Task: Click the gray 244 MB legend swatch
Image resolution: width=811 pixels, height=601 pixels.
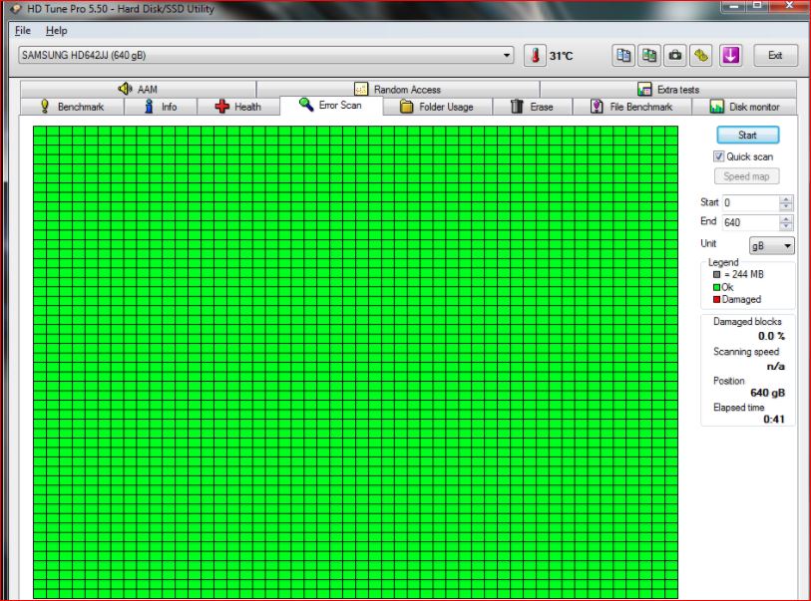Action: click(717, 274)
